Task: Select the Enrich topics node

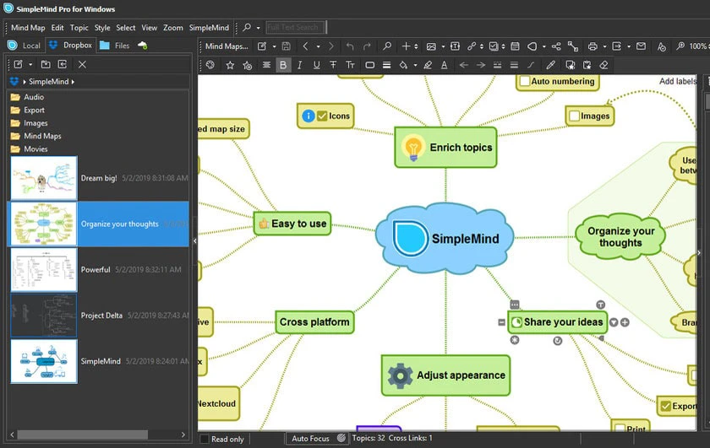Action: (445, 148)
